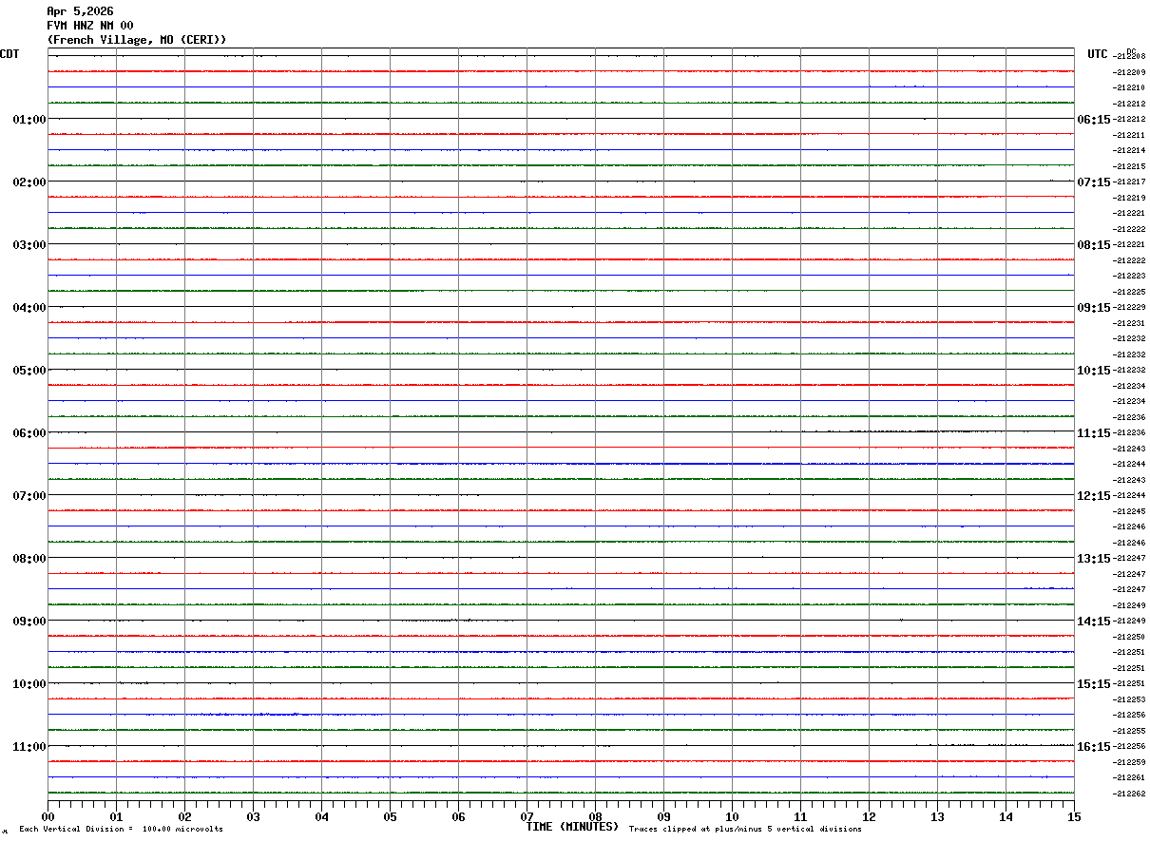Pick minute '11' on the bottom time axis

(800, 816)
